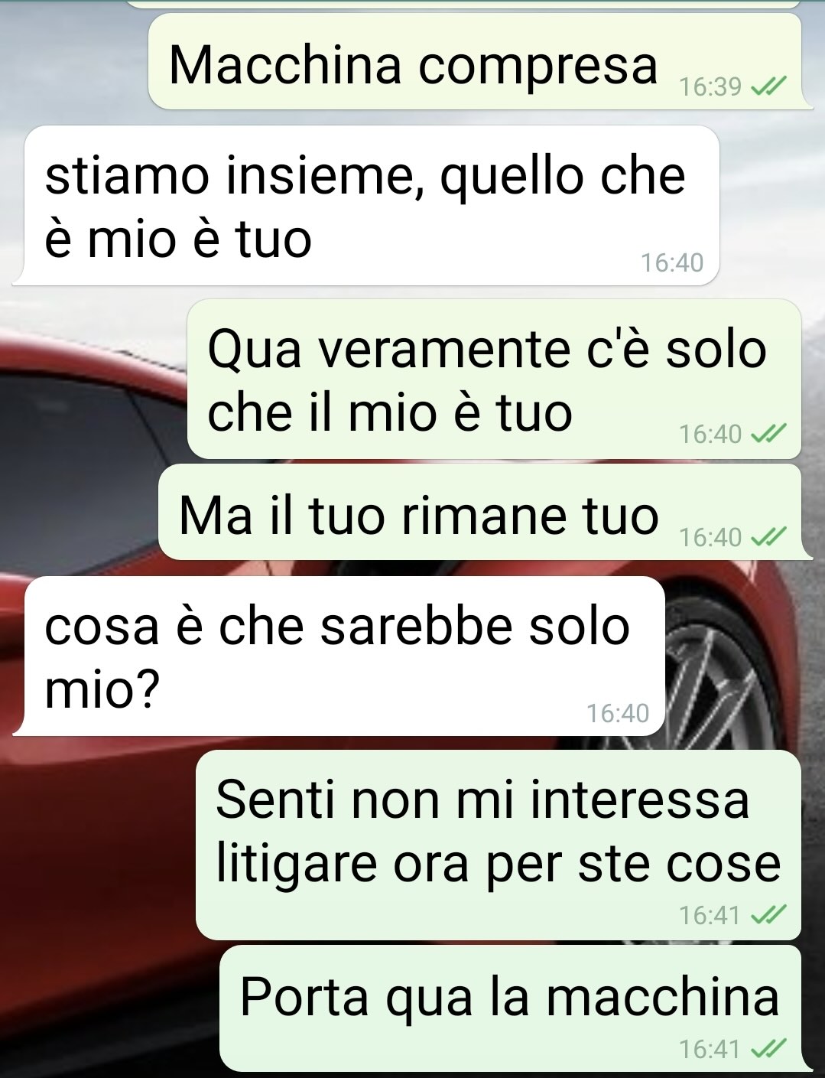Tap the 'Qua veramente c'è solo' message
This screenshot has height=1078, width=825.
[494, 379]
